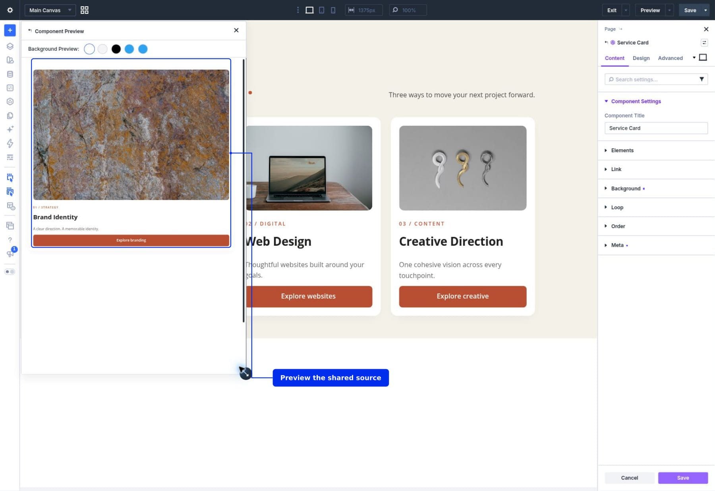715x491 pixels.
Task: Click the Component Preview back arrow icon
Action: pyautogui.click(x=30, y=31)
